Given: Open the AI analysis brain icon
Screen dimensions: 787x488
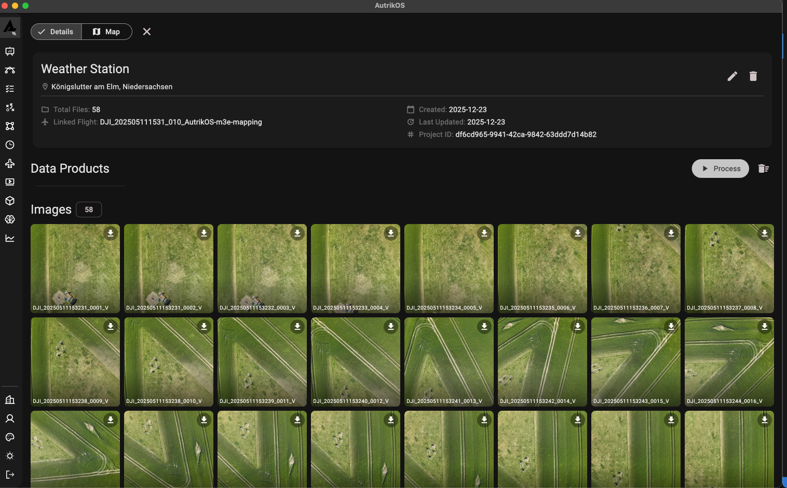Looking at the screenshot, I should 10,219.
